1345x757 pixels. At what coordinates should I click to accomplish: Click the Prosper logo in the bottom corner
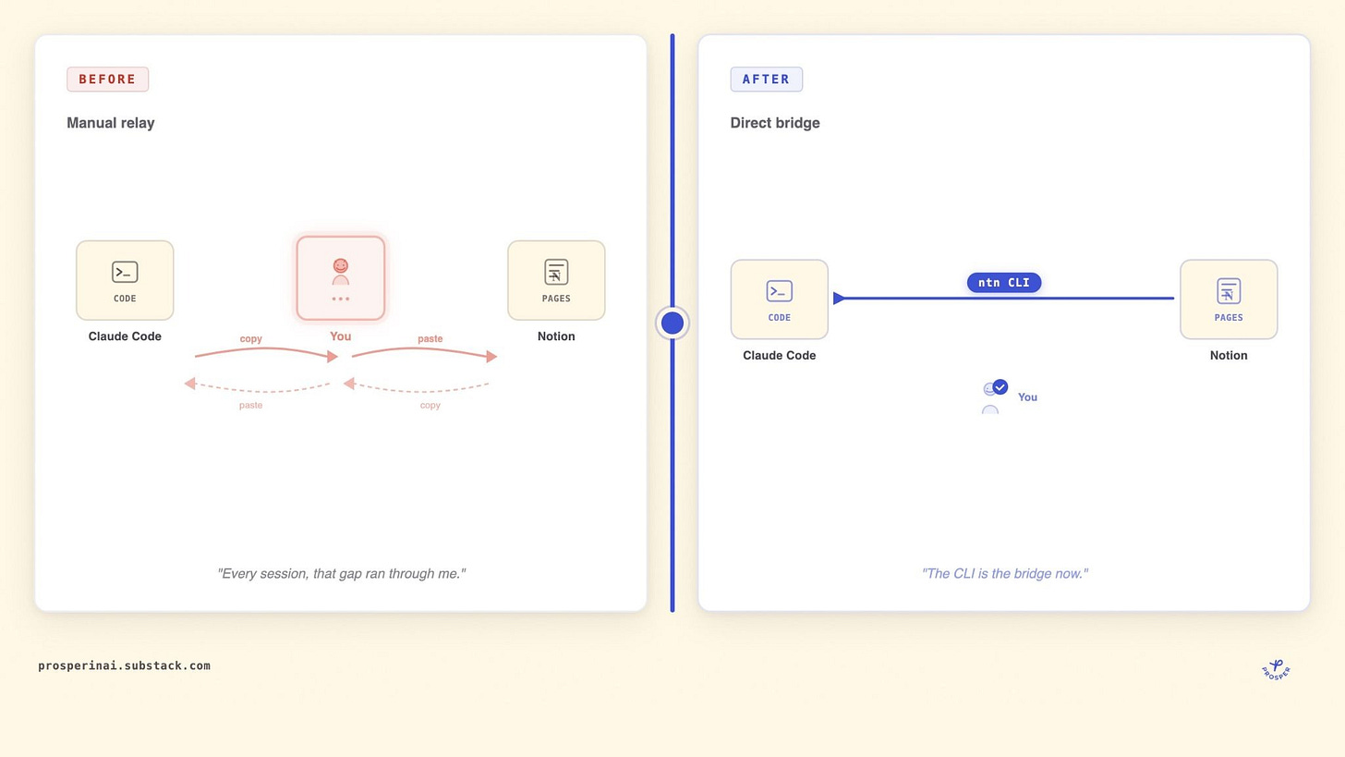tap(1276, 669)
